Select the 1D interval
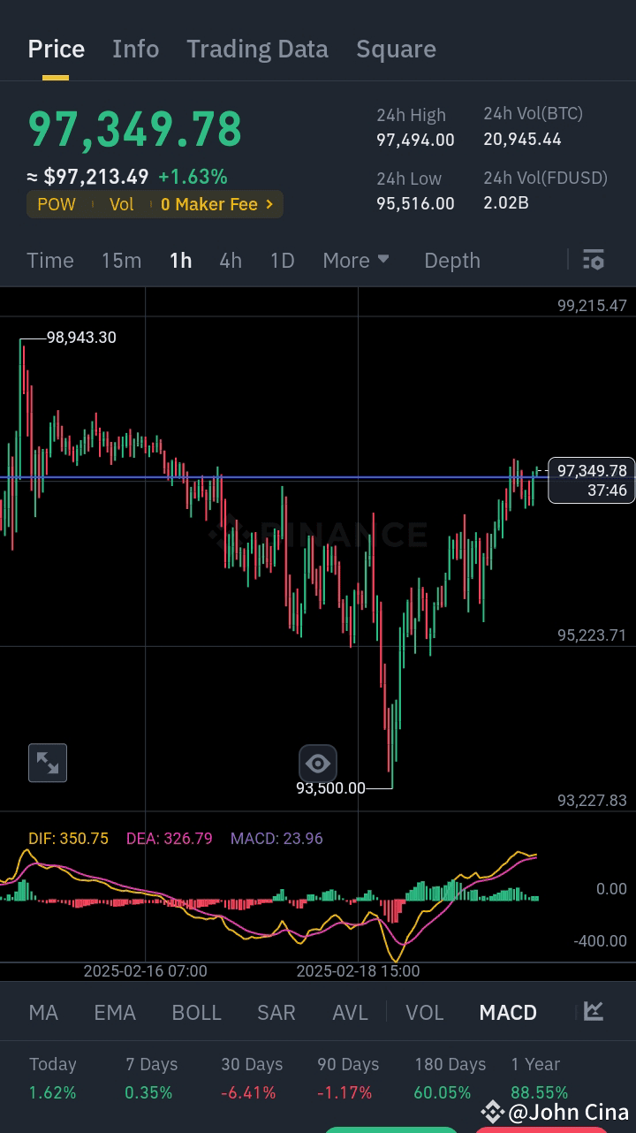Viewport: 636px width, 1133px height. (x=282, y=261)
